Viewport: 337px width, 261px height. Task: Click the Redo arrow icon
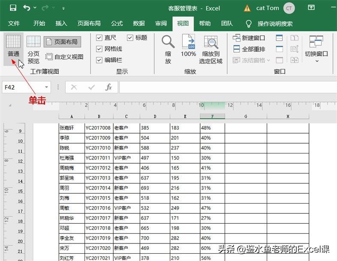tap(45, 8)
